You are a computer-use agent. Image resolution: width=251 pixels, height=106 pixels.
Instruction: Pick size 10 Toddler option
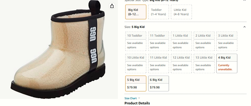[x=136, y=41]
